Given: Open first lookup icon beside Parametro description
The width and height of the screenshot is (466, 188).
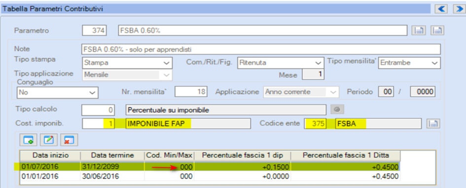Looking at the screenshot, I should pyautogui.click(x=419, y=30).
